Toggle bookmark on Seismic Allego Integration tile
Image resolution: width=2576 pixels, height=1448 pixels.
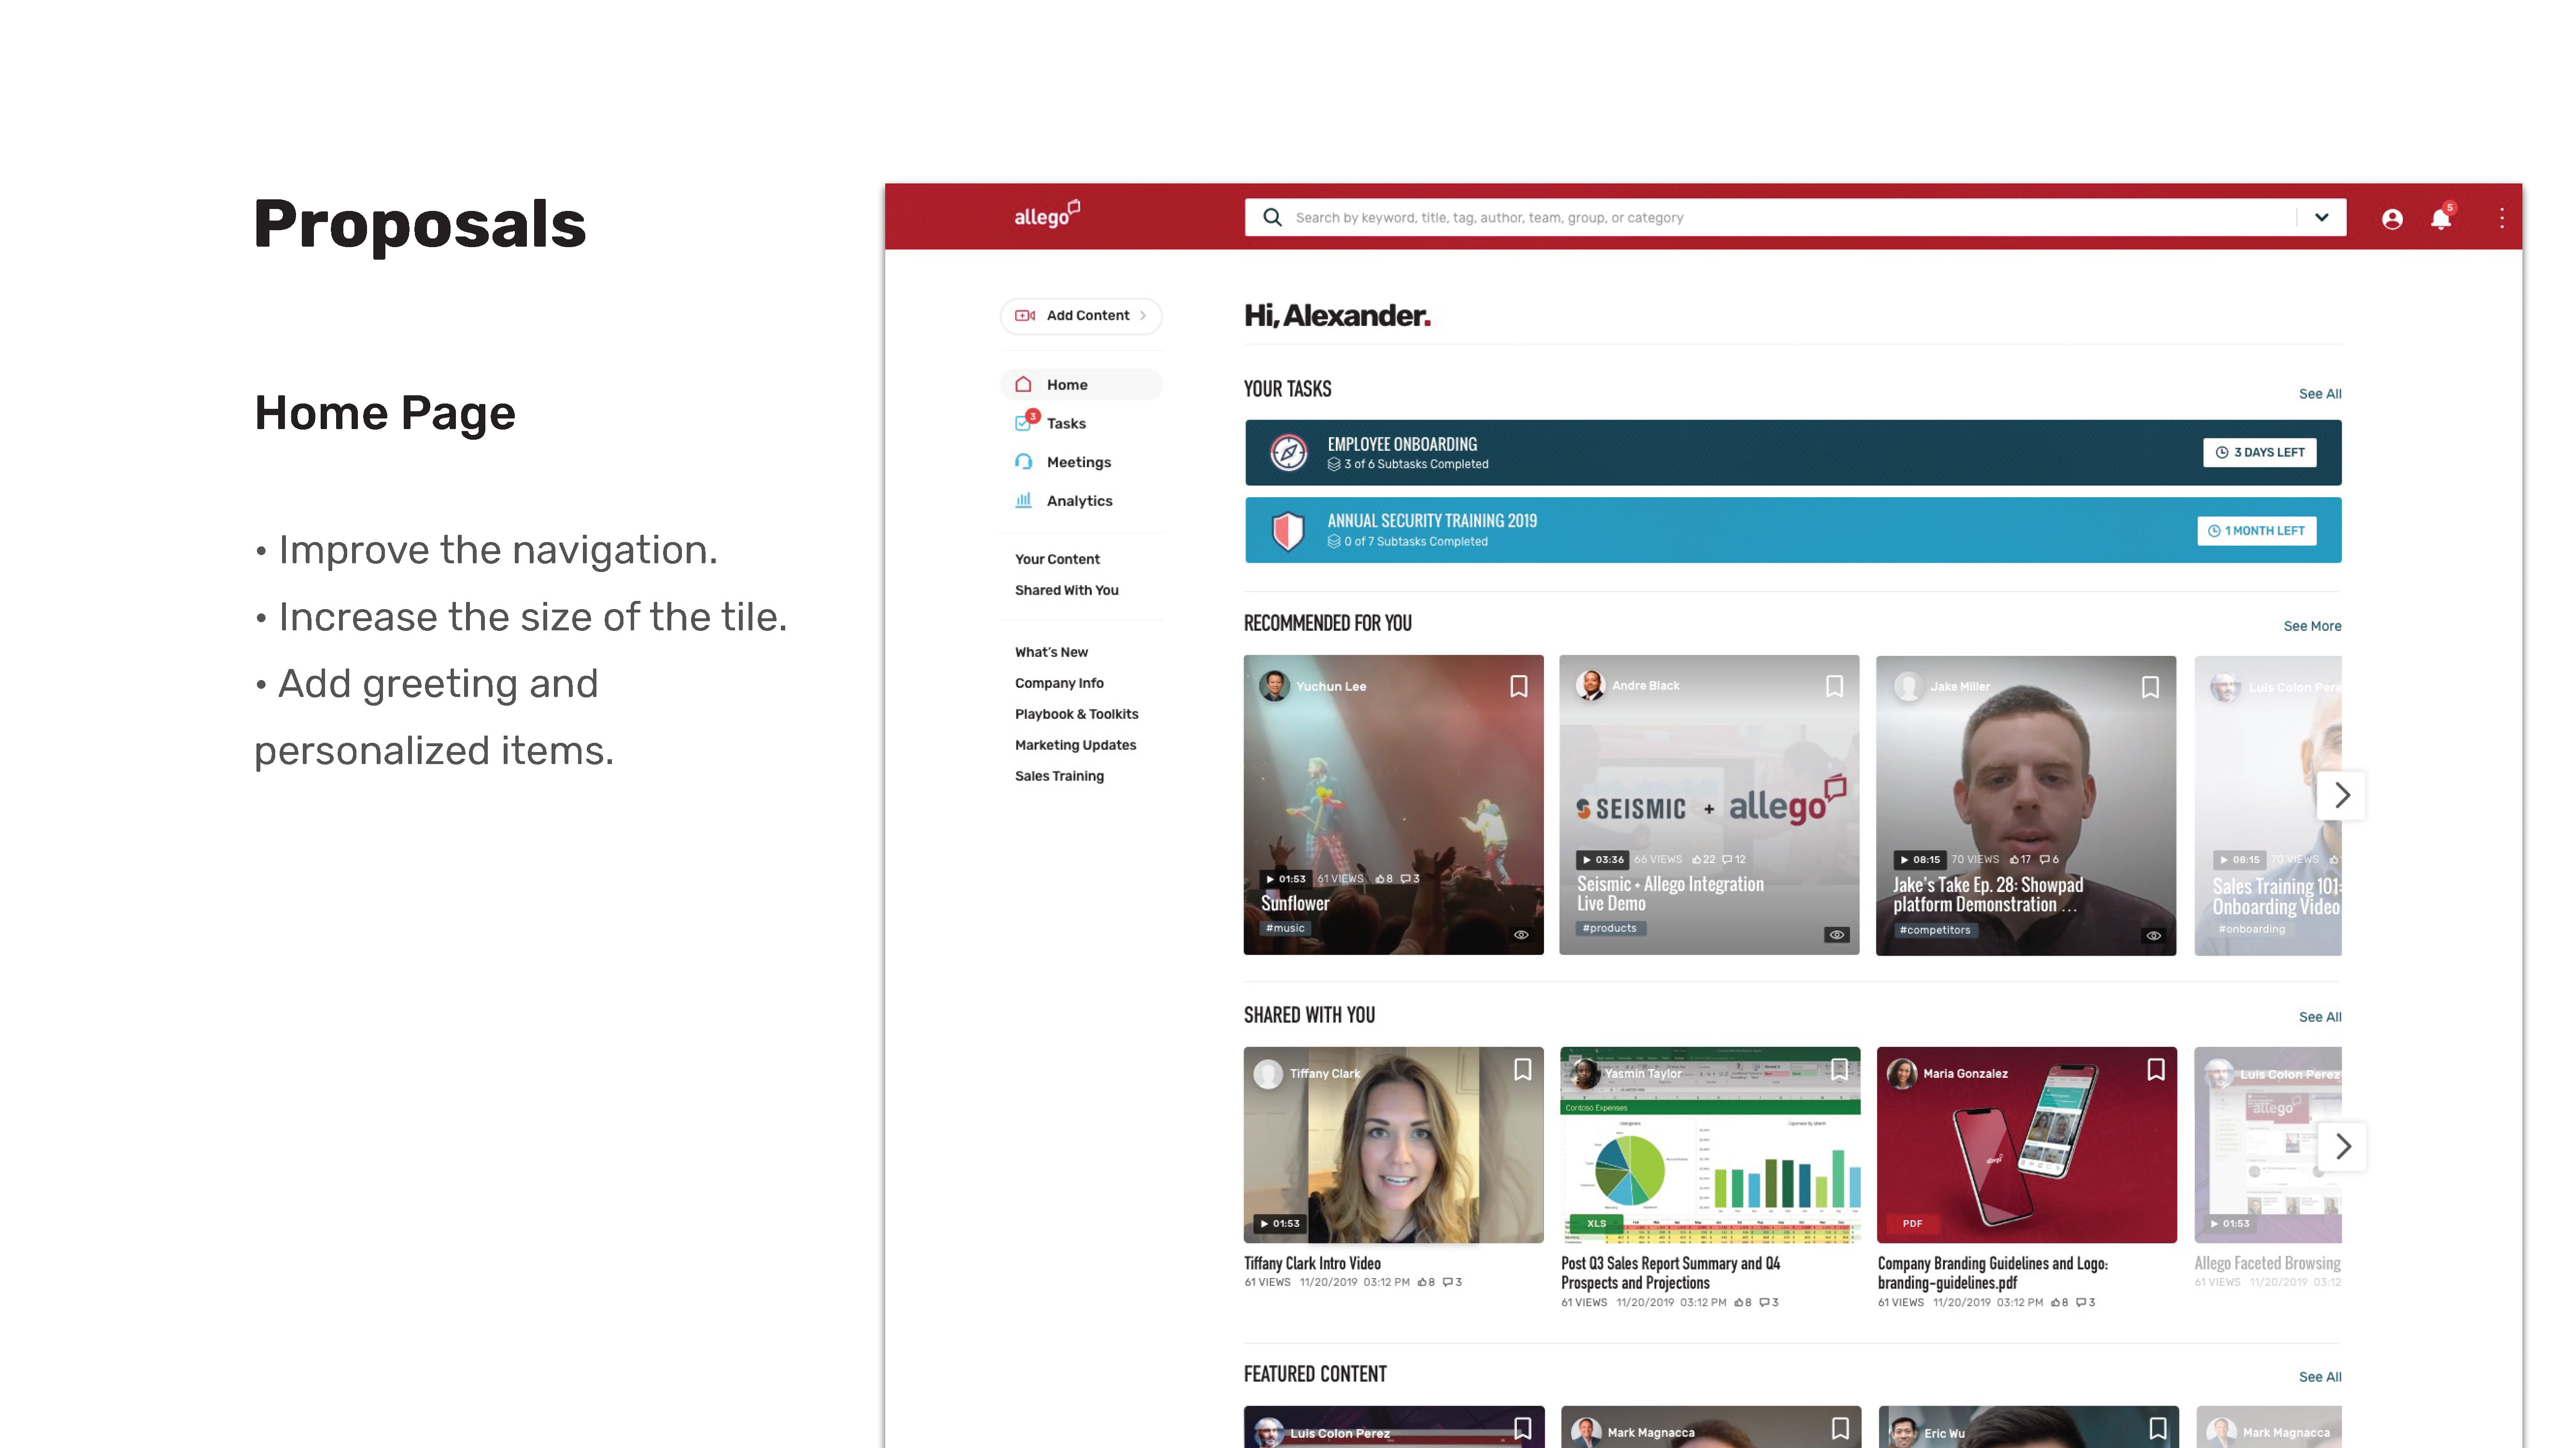pos(1834,686)
